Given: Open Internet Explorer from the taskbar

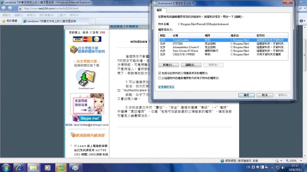Looking at the screenshot, I should pos(19,168).
